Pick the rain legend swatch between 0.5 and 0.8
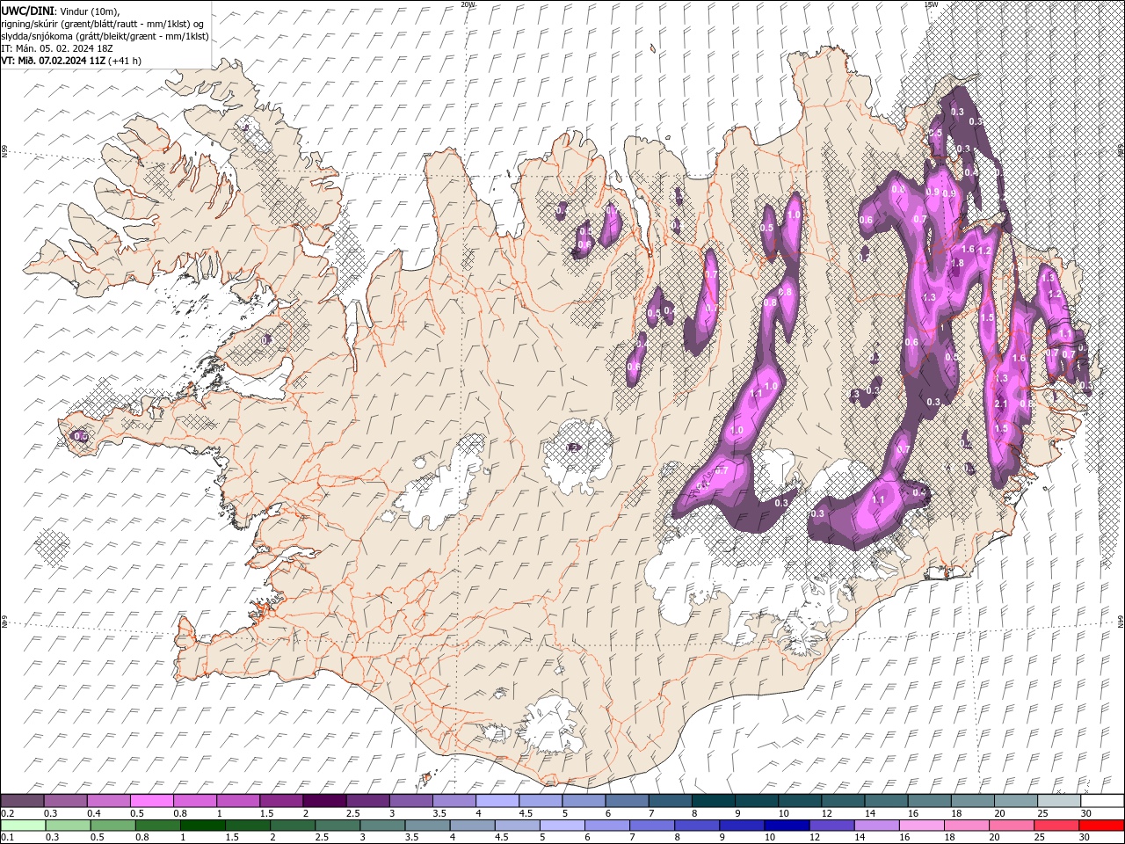The image size is (1125, 844). click(x=112, y=826)
